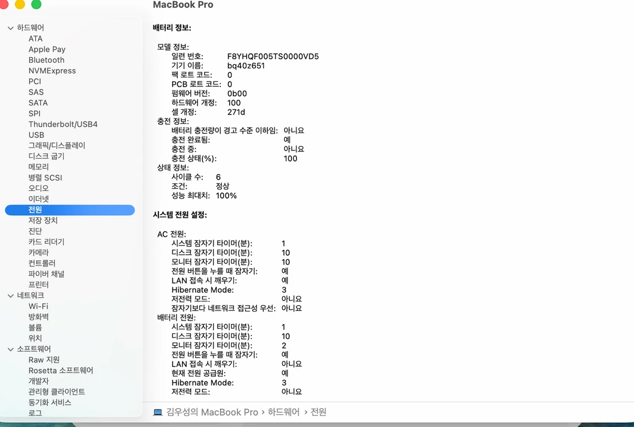Screen dimensions: 634x427
Task: Click 현재 전원 공급원 label
Action: (198, 373)
